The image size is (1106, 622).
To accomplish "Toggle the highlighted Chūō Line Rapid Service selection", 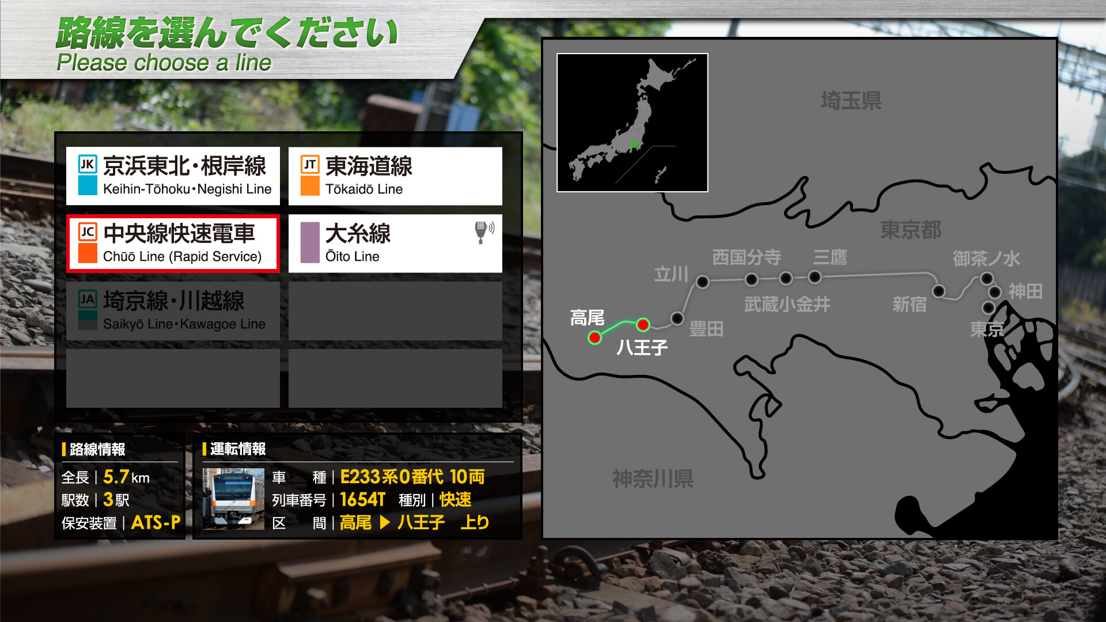I will click(173, 243).
